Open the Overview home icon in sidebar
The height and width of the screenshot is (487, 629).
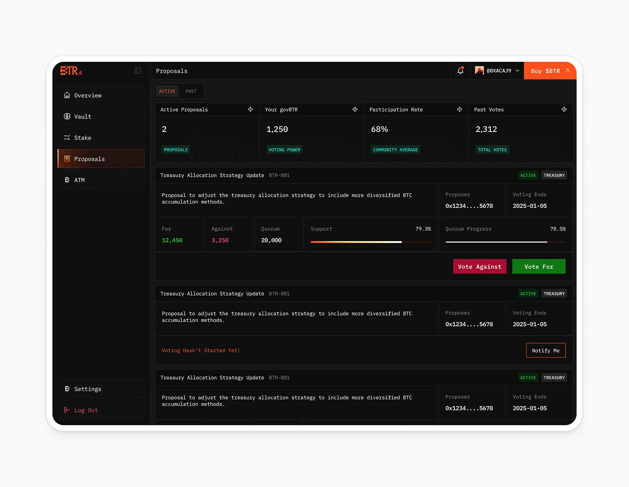coord(67,95)
